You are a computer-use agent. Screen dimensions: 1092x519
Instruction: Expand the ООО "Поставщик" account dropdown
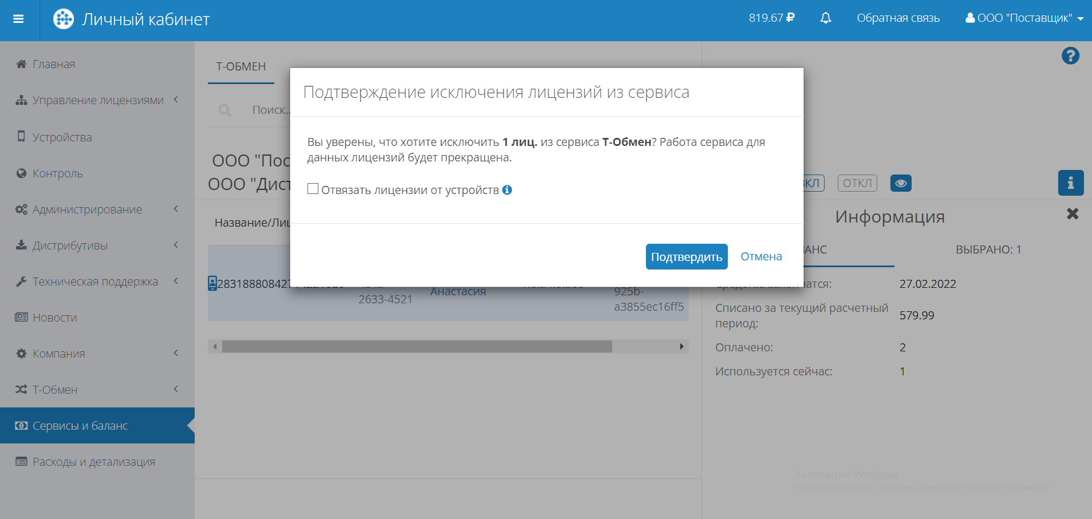[1024, 18]
